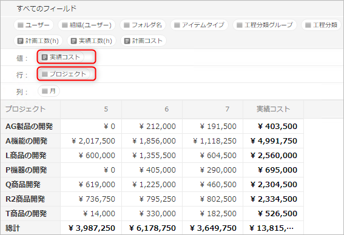Click the 実績コスト total column header
344x235 pixels.
(274, 109)
